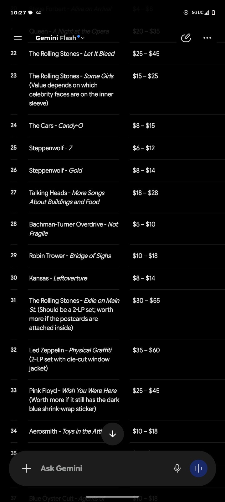Screen dimensions: 225x502
Task: Open the three-dot more options menu
Action: [x=207, y=38]
